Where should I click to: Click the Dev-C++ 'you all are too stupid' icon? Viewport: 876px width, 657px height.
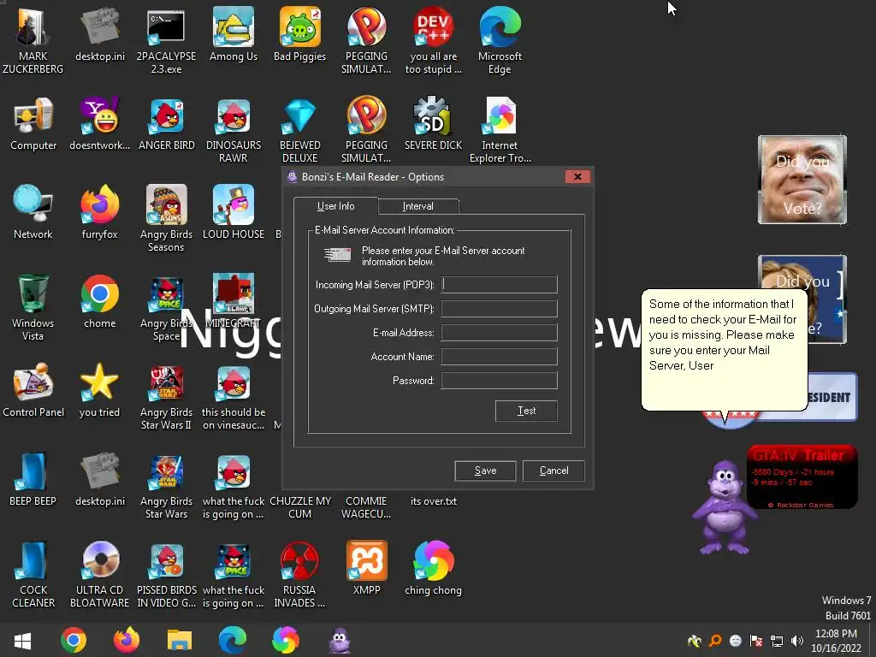click(434, 40)
